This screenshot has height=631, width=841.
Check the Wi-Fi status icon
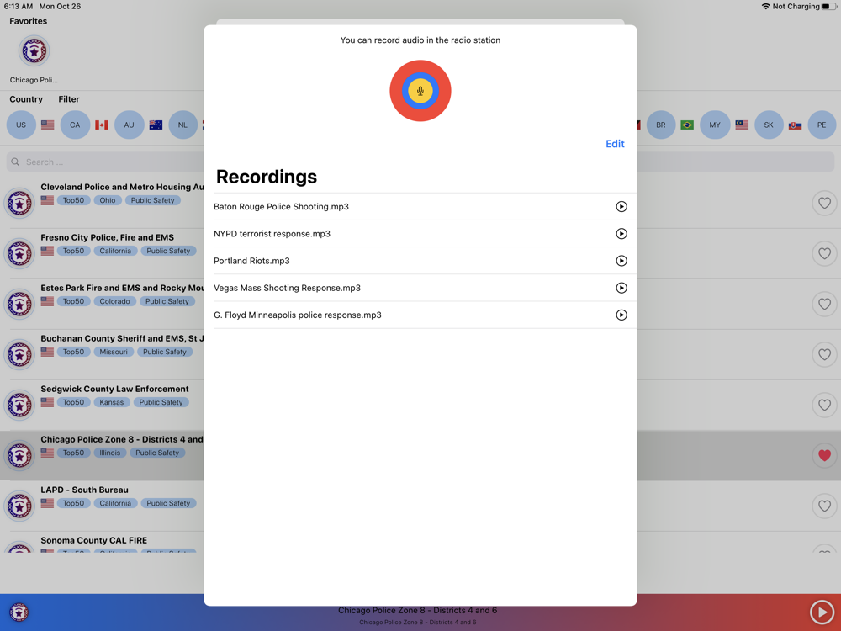point(765,7)
